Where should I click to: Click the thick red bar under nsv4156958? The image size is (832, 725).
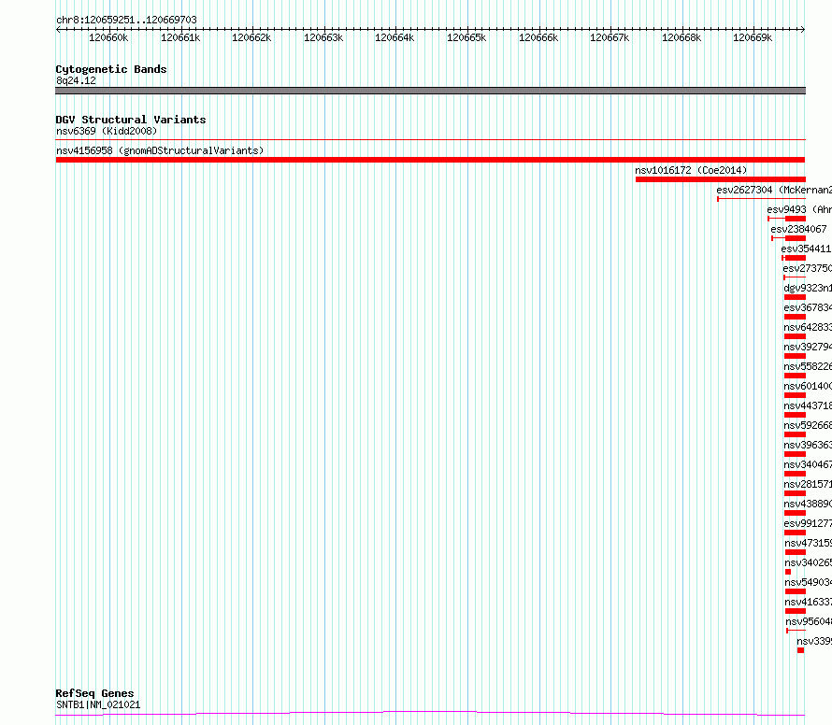coord(430,160)
